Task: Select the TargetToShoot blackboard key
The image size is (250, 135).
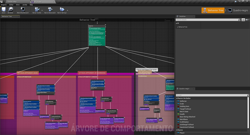Action: pos(185,109)
